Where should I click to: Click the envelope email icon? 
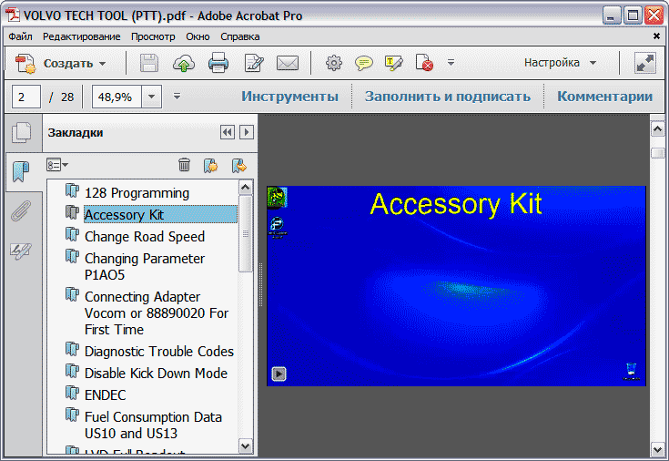(x=288, y=63)
